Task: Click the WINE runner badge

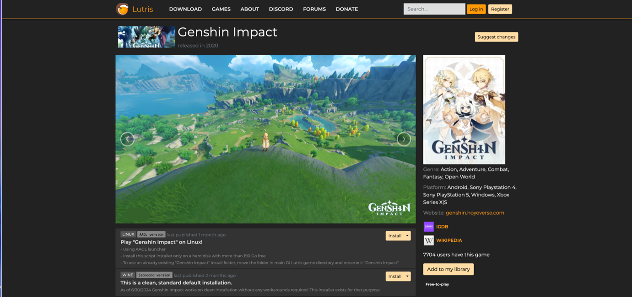Action: click(x=128, y=275)
